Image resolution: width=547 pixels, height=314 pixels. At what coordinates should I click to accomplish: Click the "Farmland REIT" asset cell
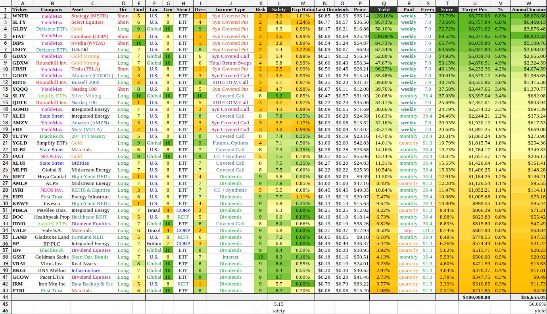pyautogui.click(x=93, y=237)
